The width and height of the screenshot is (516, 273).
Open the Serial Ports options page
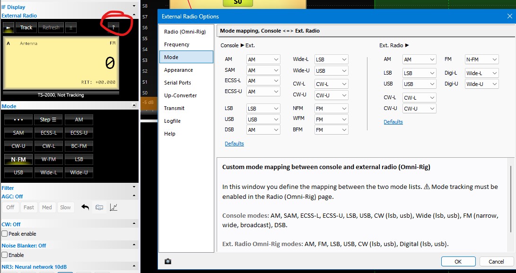tap(177, 83)
